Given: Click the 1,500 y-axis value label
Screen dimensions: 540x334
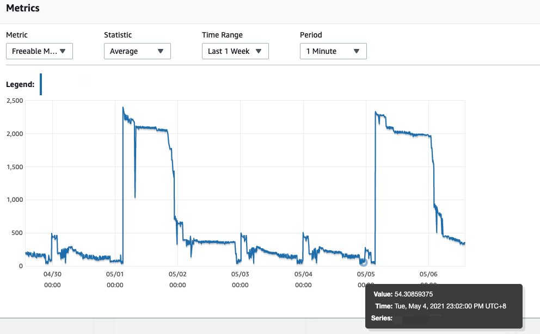Looking at the screenshot, I should click(x=14, y=167).
